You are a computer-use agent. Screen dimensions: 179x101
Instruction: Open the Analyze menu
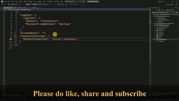click(x=39, y=1)
